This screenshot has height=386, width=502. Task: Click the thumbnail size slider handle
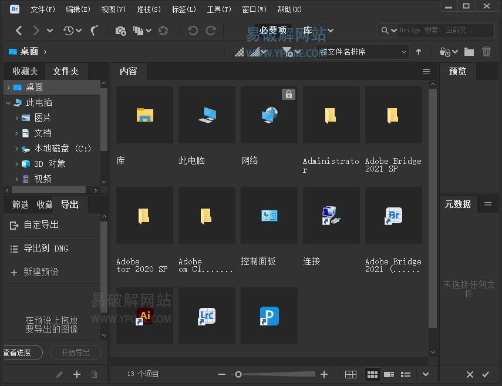click(x=238, y=374)
